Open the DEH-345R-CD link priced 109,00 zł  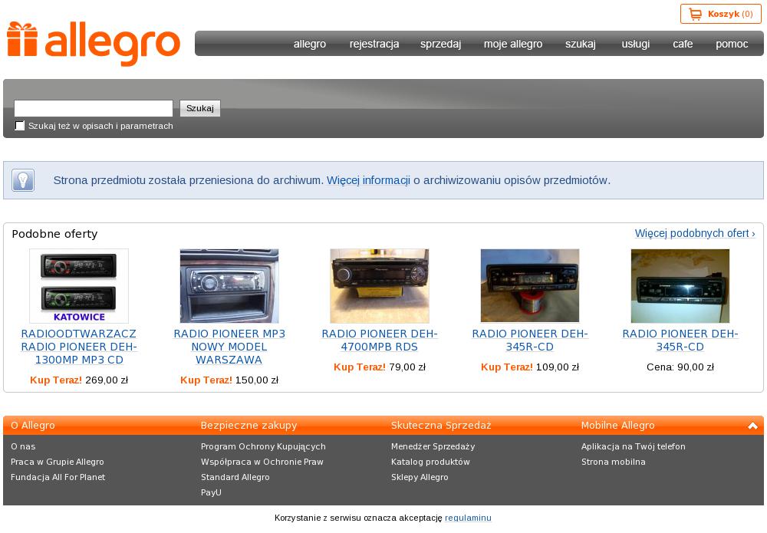point(530,341)
